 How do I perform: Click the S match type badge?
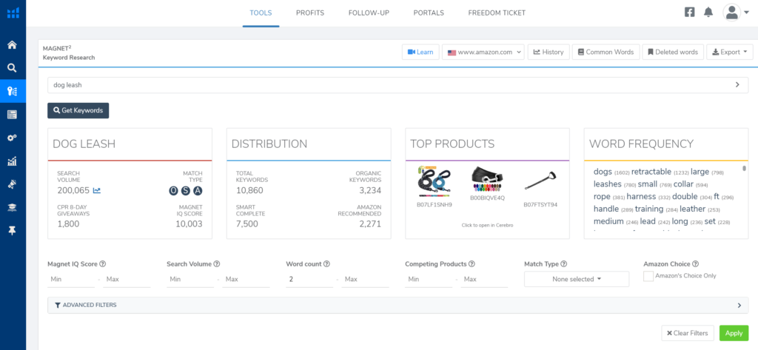[186, 191]
